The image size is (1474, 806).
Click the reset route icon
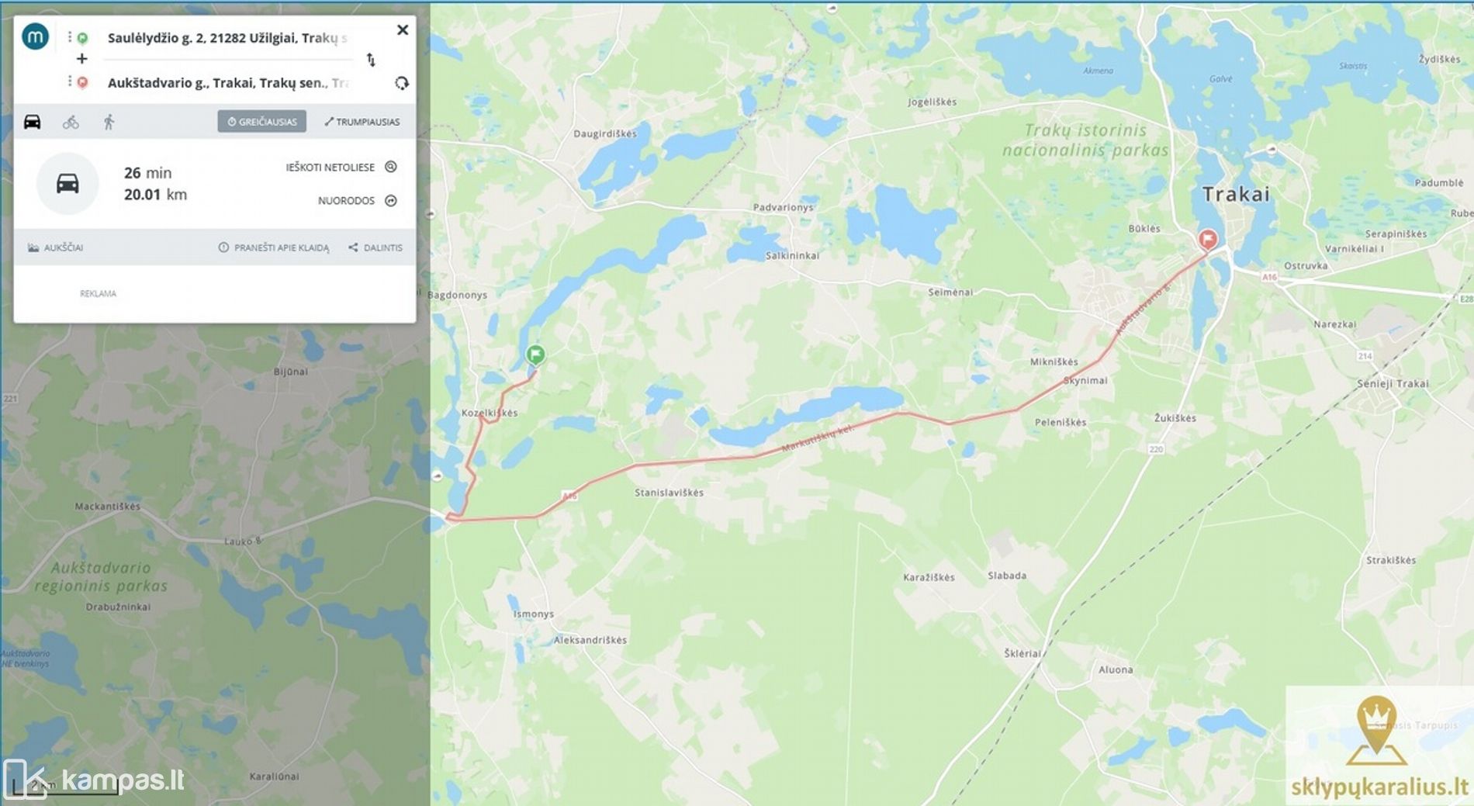401,83
